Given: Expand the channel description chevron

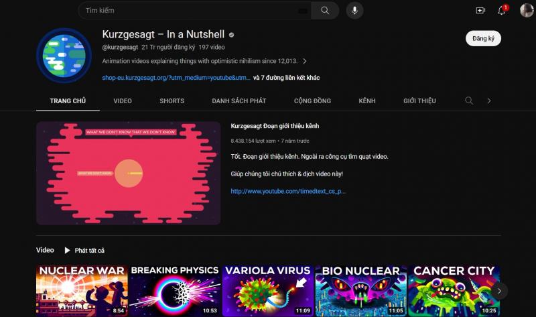Looking at the screenshot, I should click(x=305, y=61).
